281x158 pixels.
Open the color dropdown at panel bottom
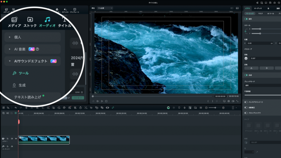pos(249,152)
